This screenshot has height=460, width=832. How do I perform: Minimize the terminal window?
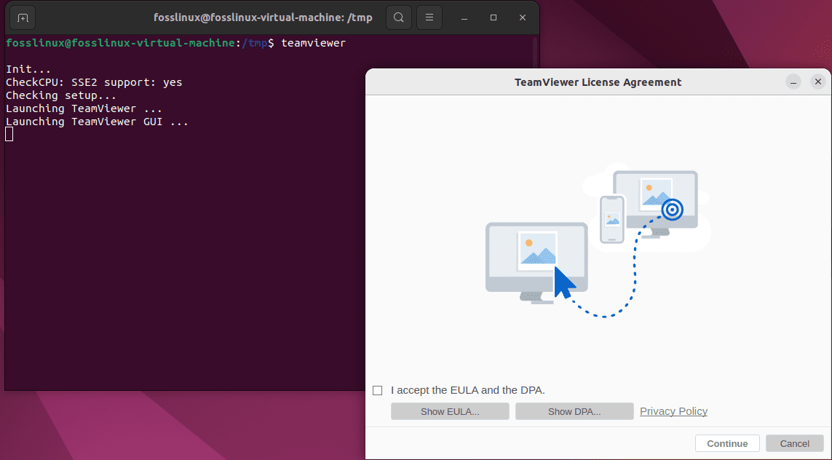464,17
